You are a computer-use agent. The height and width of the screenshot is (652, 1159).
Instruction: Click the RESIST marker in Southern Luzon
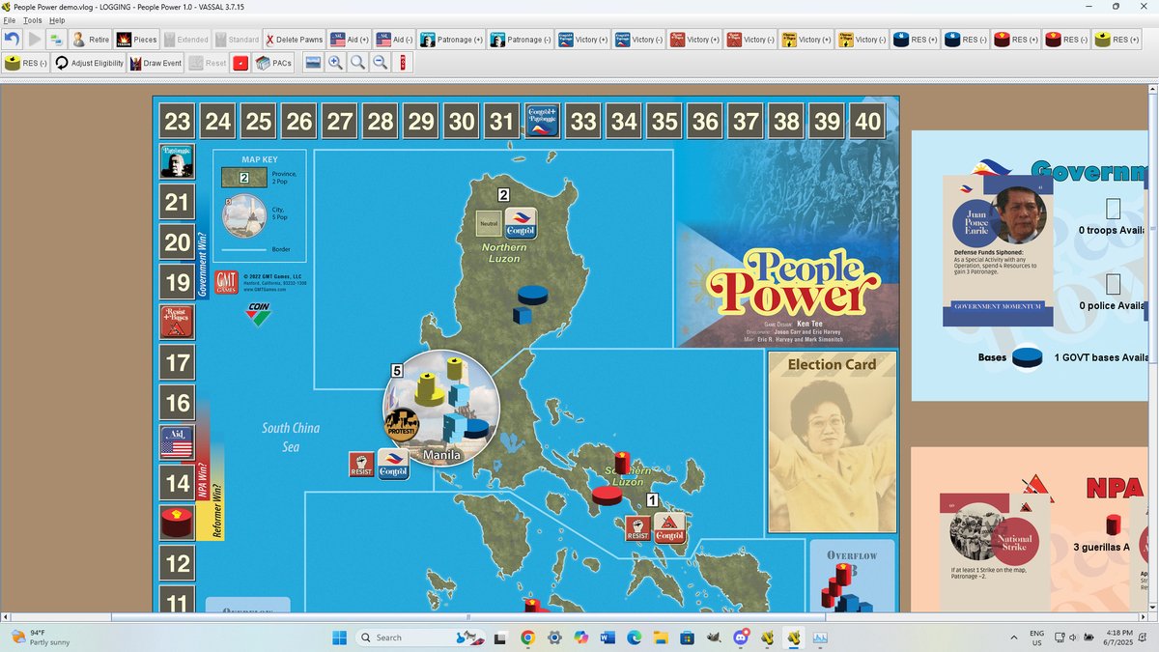pyautogui.click(x=637, y=528)
